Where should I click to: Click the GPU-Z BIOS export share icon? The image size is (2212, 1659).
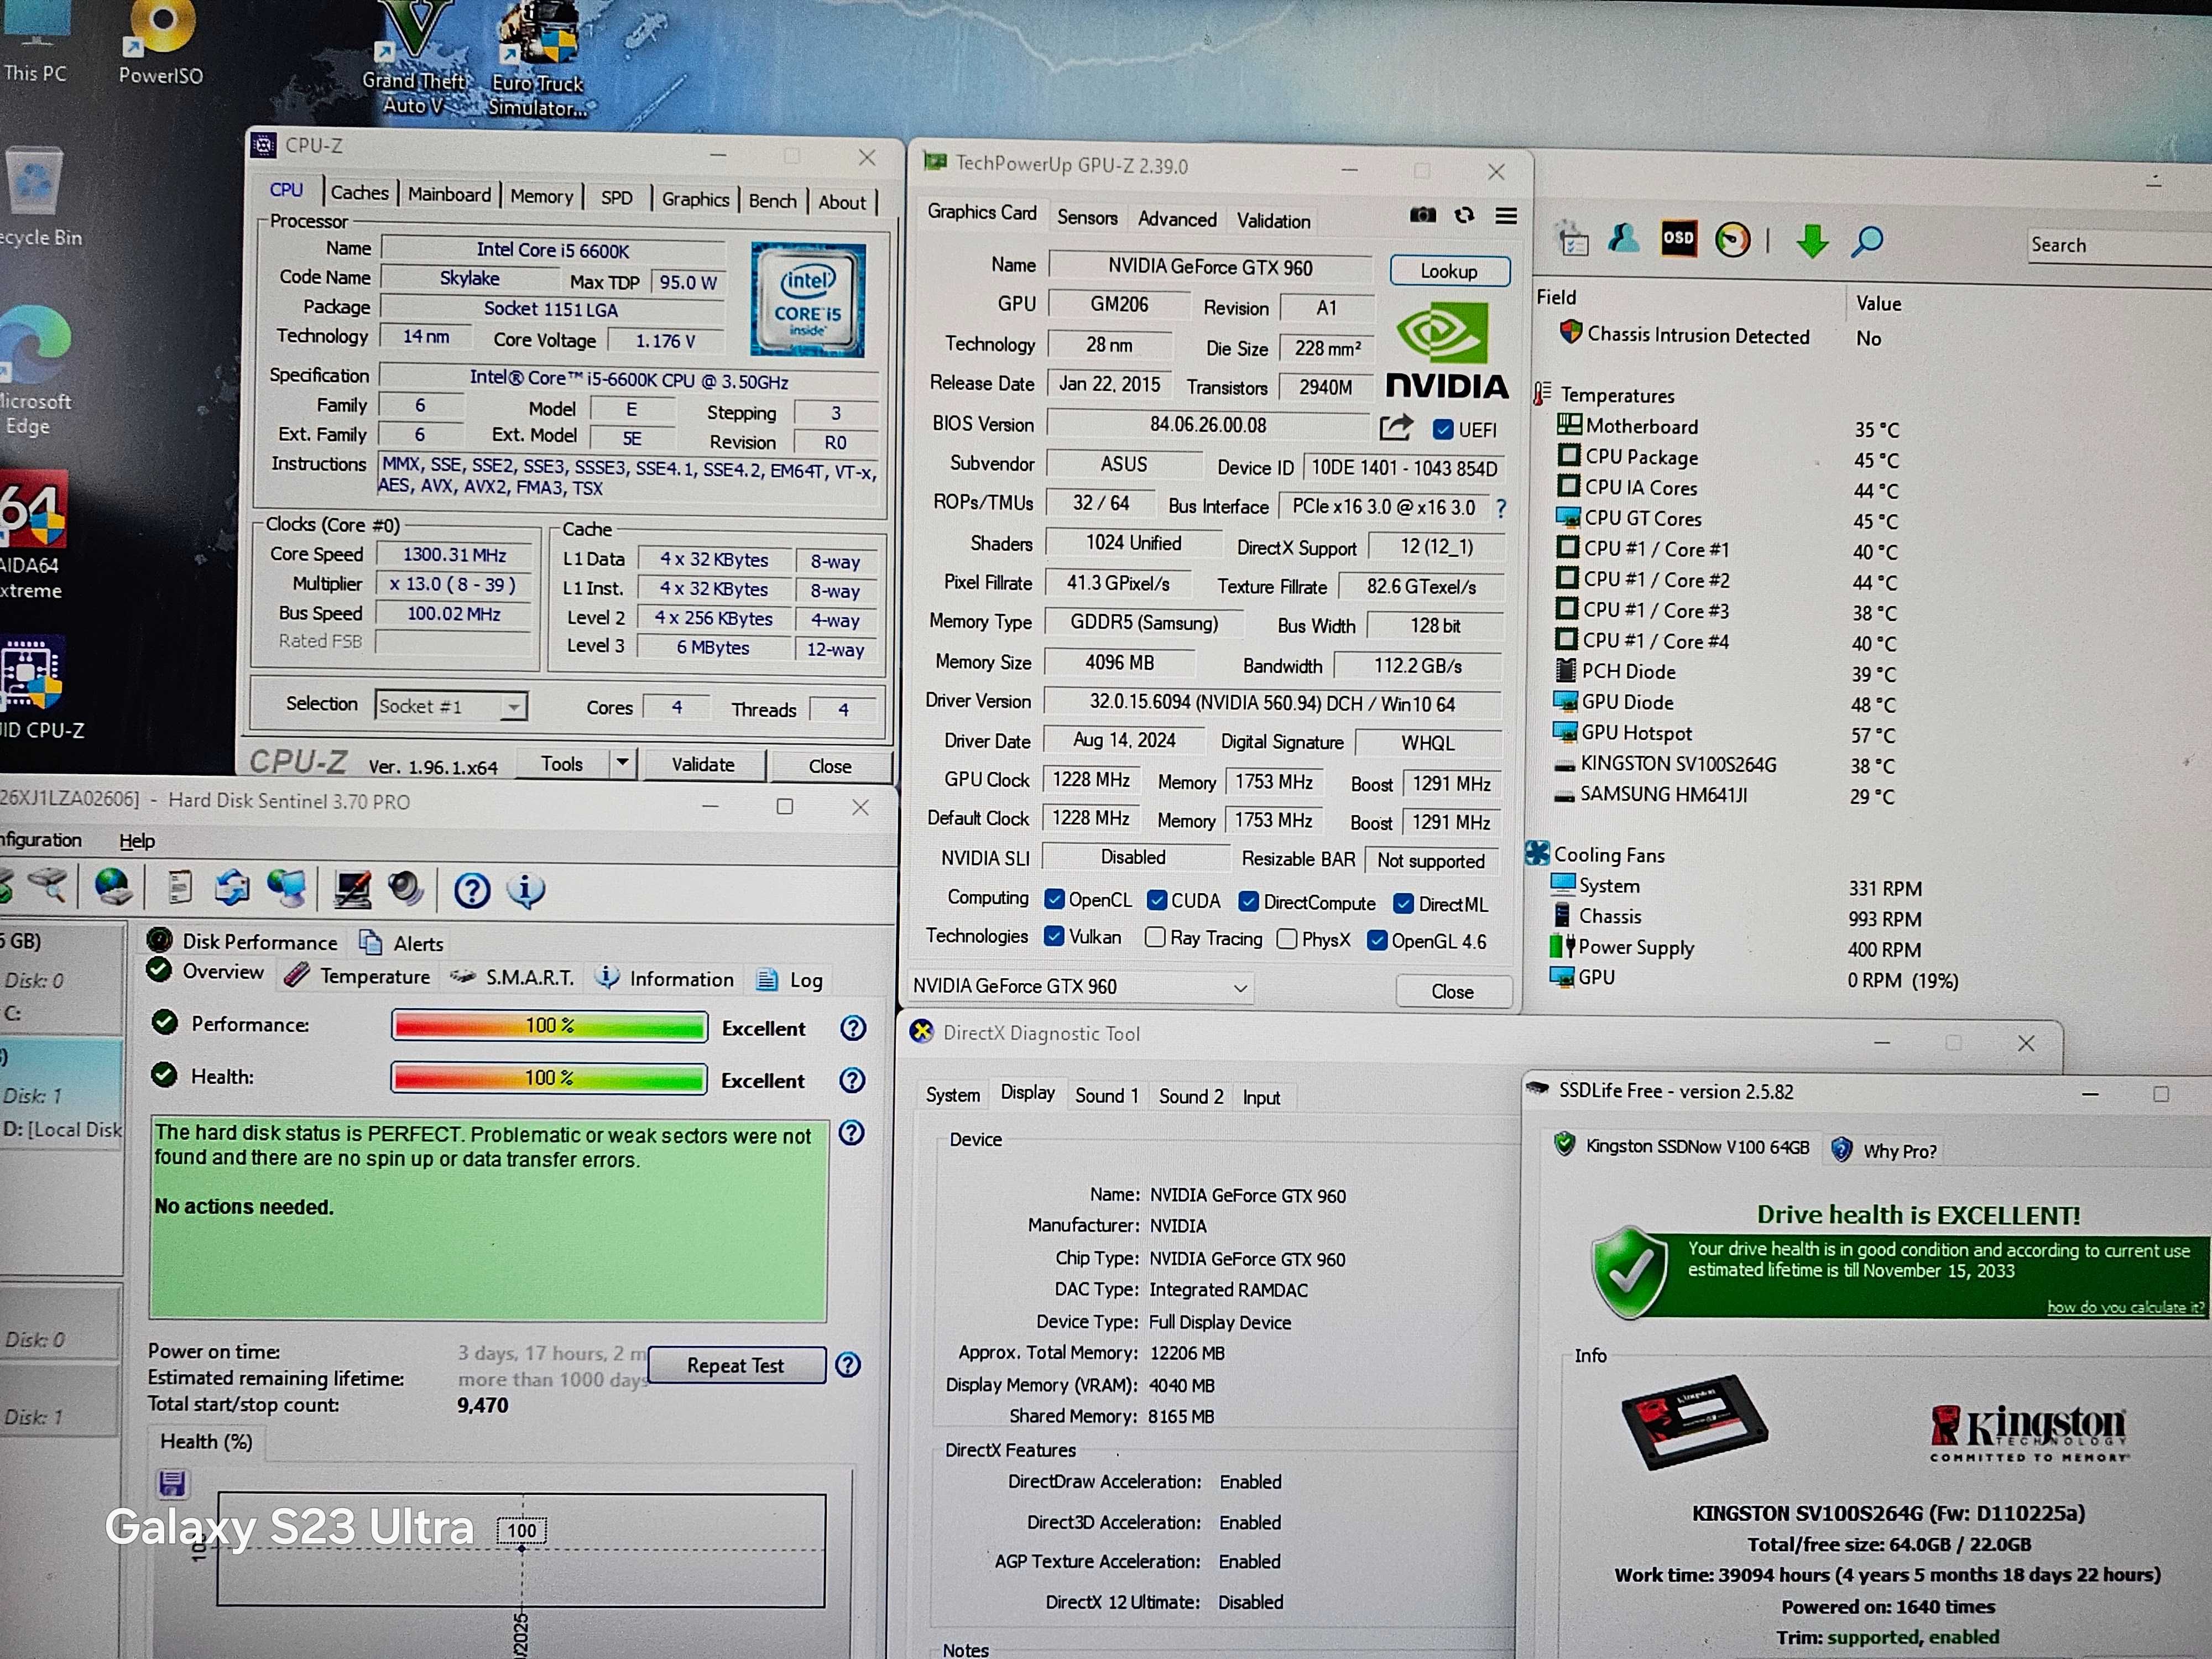[x=1396, y=427]
